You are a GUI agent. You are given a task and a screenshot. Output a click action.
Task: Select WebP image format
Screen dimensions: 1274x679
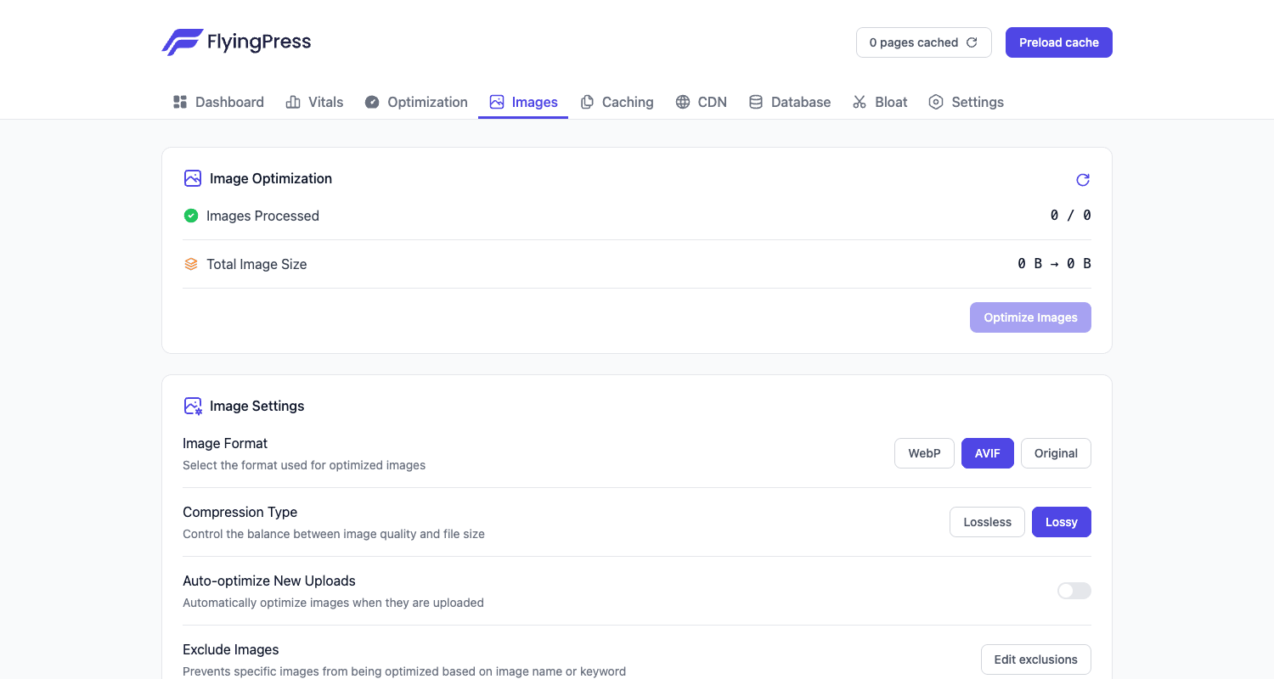(x=925, y=453)
